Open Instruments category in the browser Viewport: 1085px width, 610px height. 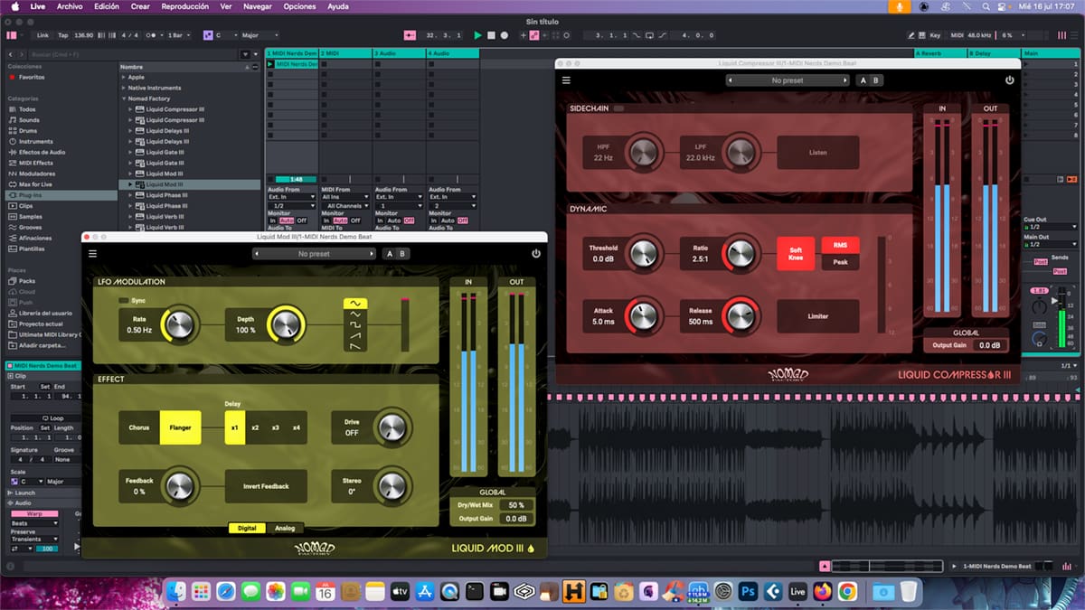[35, 142]
